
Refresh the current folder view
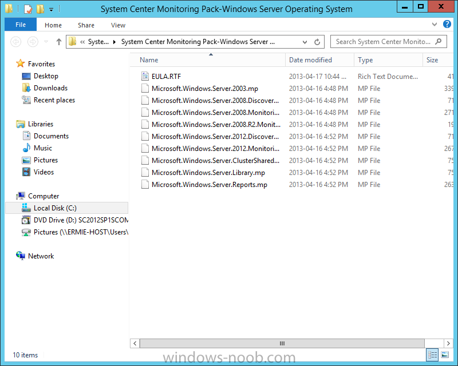click(317, 42)
